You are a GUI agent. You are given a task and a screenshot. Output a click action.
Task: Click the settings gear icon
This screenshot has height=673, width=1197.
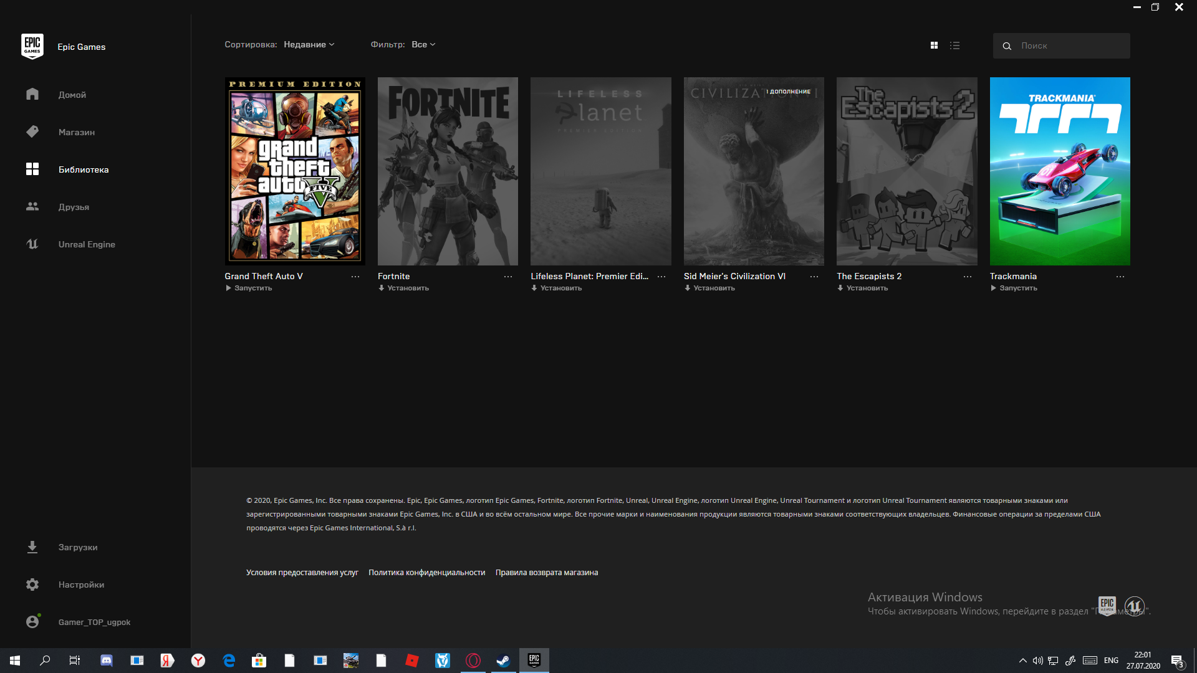[32, 585]
